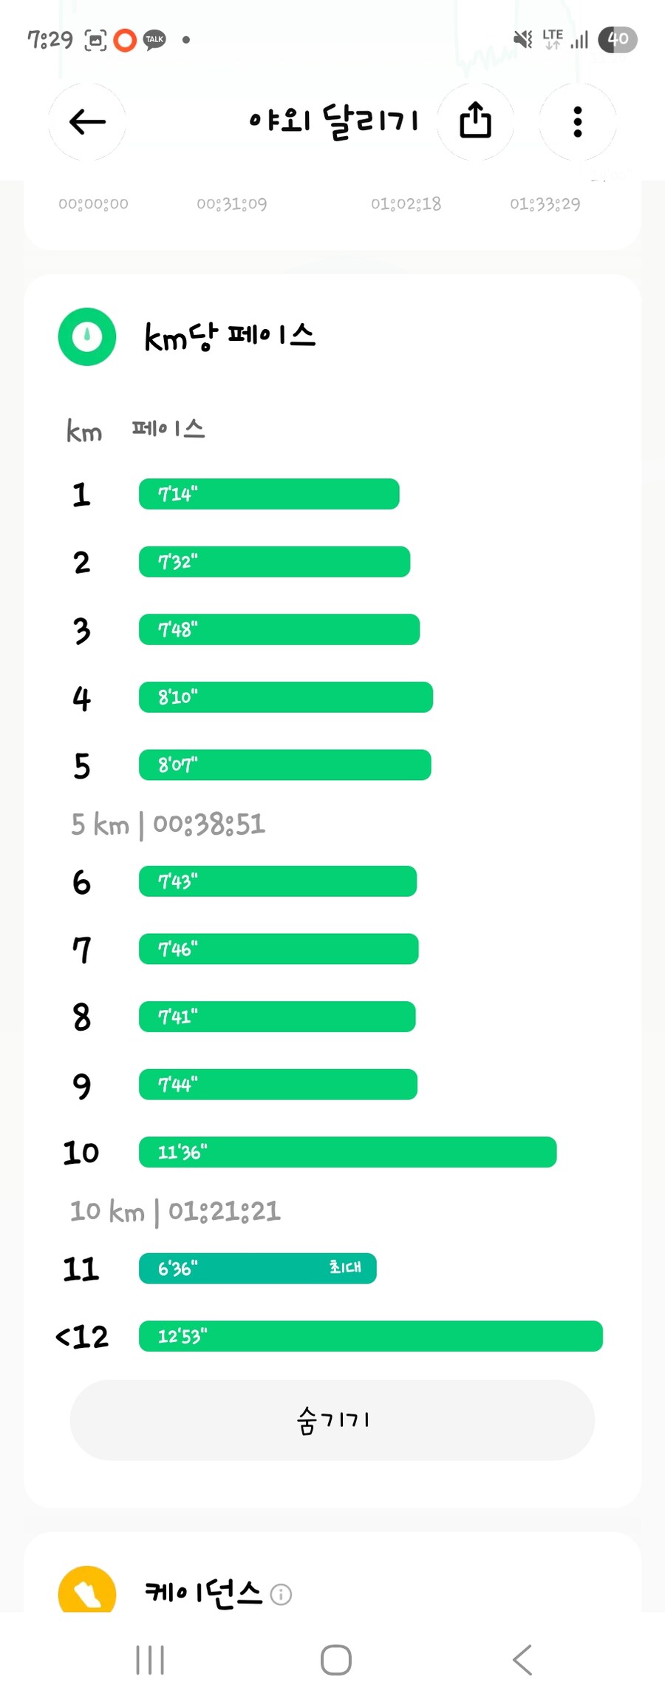Select the last split bar 12'53"
The width and height of the screenshot is (665, 1705).
[x=371, y=1336]
